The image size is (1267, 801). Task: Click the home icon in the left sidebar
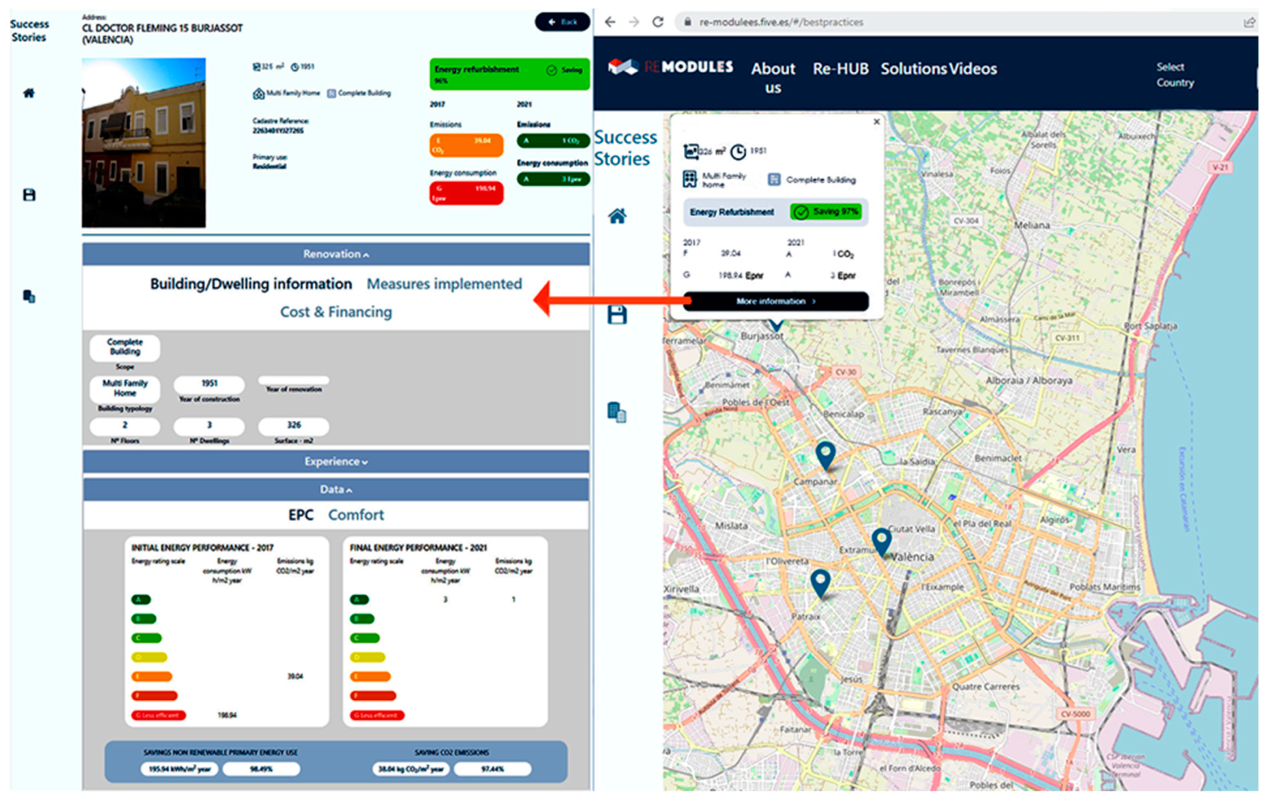29,93
